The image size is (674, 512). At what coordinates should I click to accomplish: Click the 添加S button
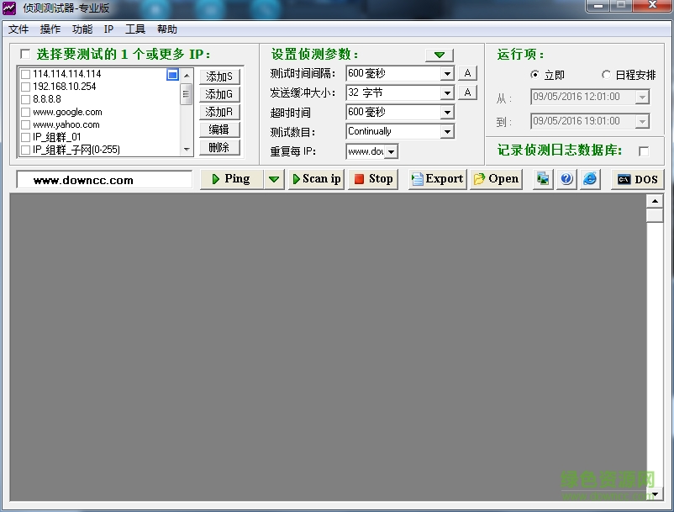pos(221,76)
